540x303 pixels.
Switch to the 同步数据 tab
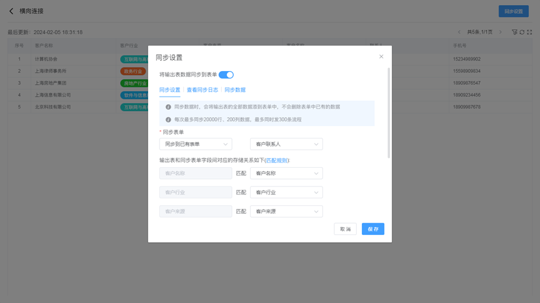pos(235,90)
